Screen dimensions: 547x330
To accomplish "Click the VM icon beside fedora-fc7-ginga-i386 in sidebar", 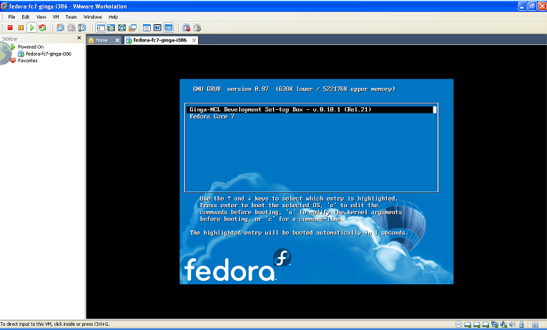I will [21, 54].
